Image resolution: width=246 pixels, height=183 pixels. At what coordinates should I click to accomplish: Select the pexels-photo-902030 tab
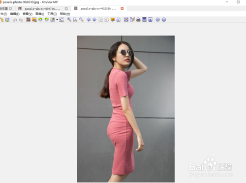(98, 9)
